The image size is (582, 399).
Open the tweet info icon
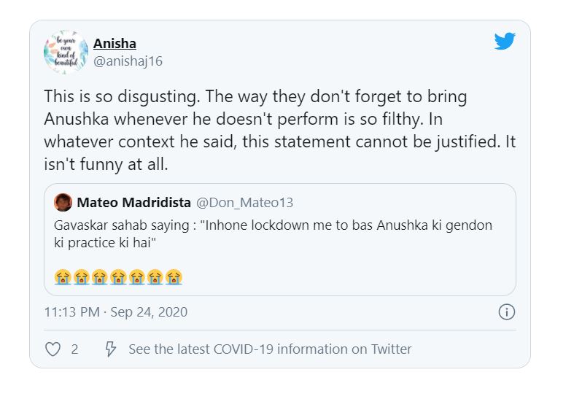(506, 312)
